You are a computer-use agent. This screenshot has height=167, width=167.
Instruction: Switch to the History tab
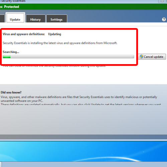pyautogui.click(x=35, y=19)
